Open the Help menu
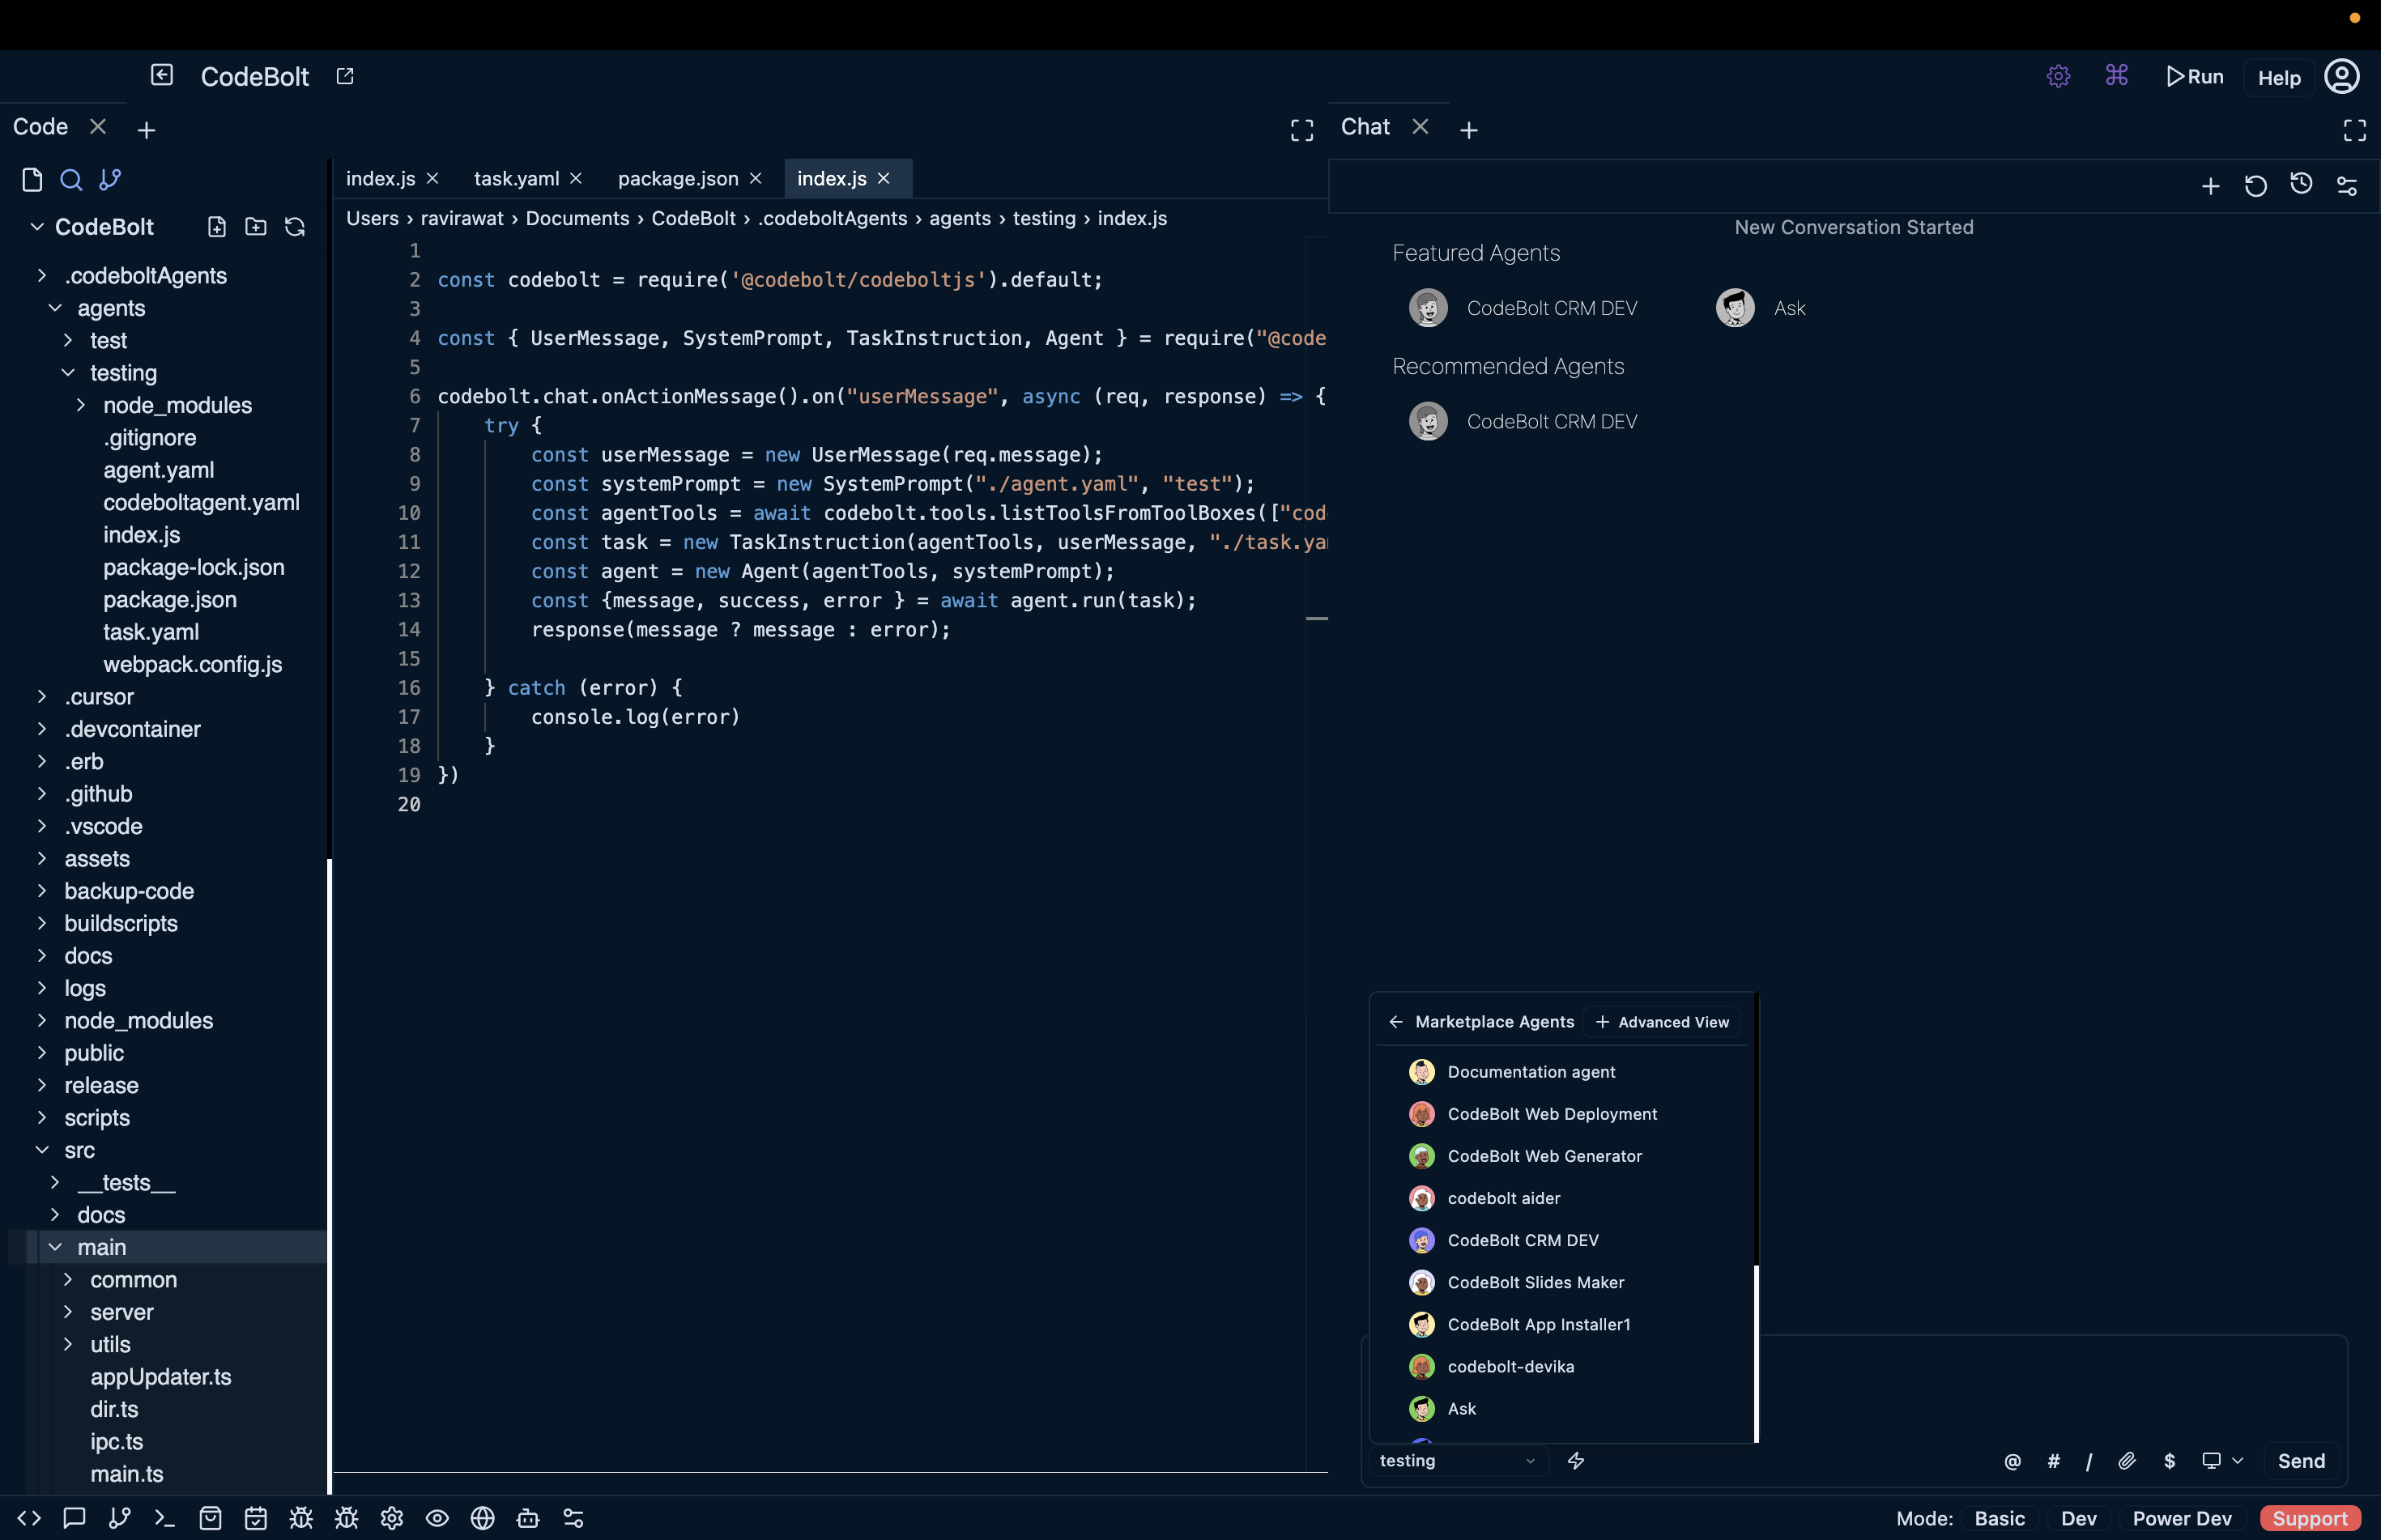This screenshot has width=2381, height=1540. (x=2279, y=78)
